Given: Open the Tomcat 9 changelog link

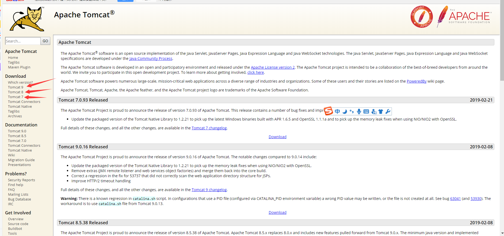Looking at the screenshot, I should [209, 190].
